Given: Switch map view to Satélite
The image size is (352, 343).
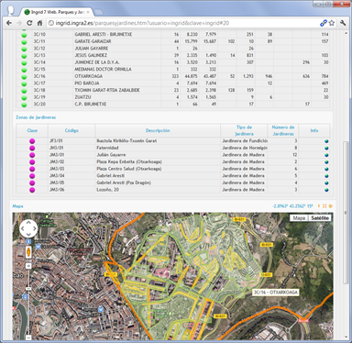Looking at the screenshot, I should 320,218.
